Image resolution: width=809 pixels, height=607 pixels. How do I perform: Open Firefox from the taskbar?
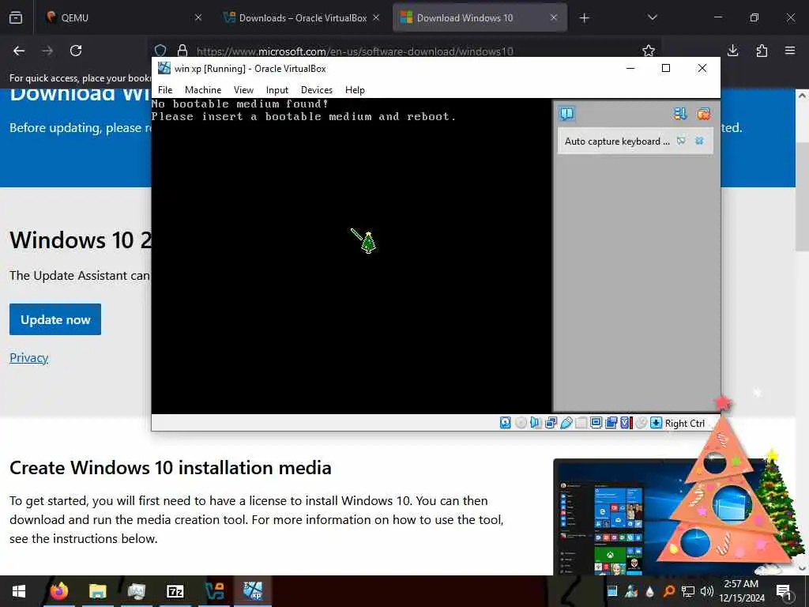pyautogui.click(x=59, y=591)
